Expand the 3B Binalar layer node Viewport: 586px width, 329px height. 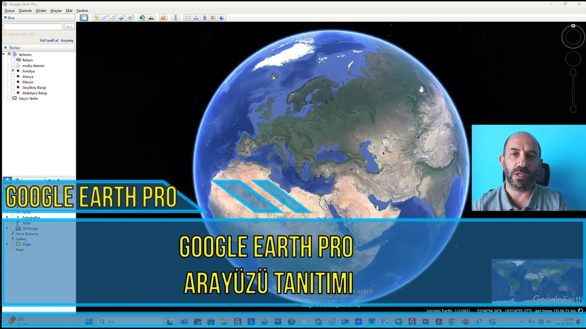click(x=7, y=228)
